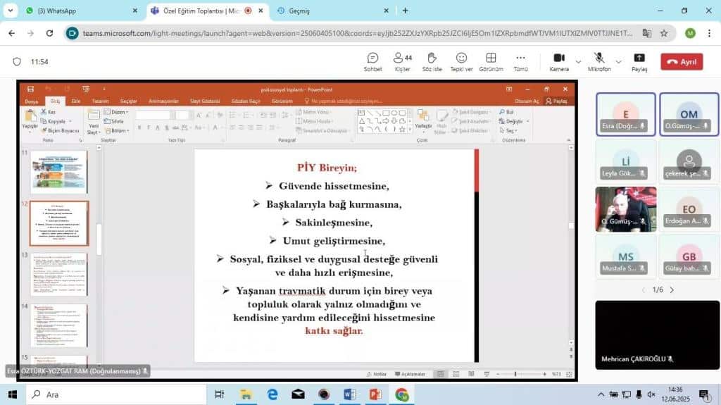Expand the camera options arrow

[579, 62]
